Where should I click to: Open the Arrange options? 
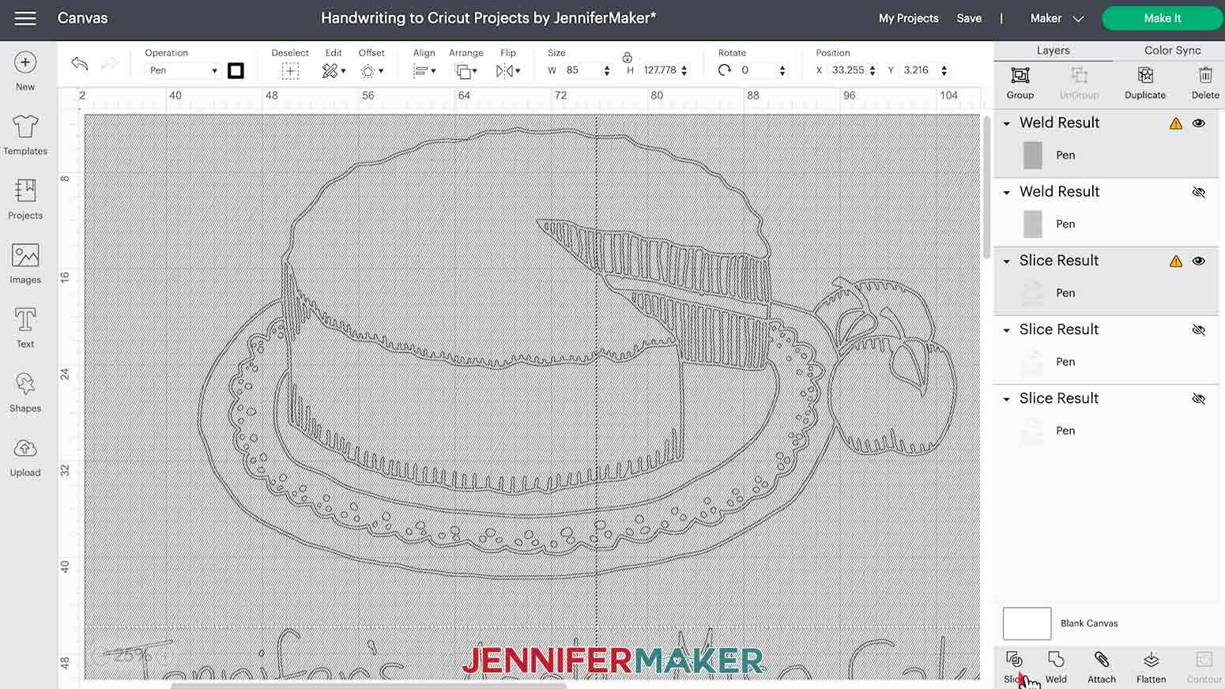tap(465, 71)
